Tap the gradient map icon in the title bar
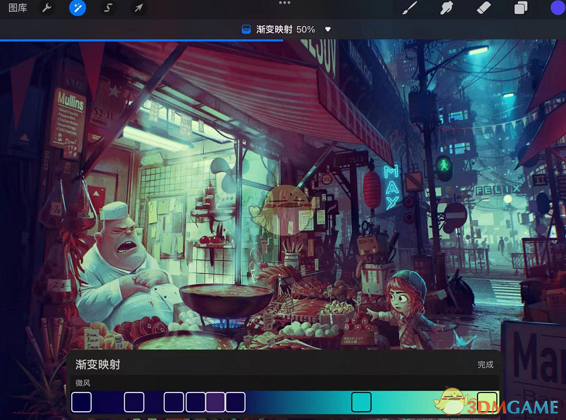 (x=246, y=30)
